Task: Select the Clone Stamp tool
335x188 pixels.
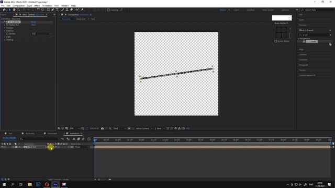Action: tap(67, 10)
